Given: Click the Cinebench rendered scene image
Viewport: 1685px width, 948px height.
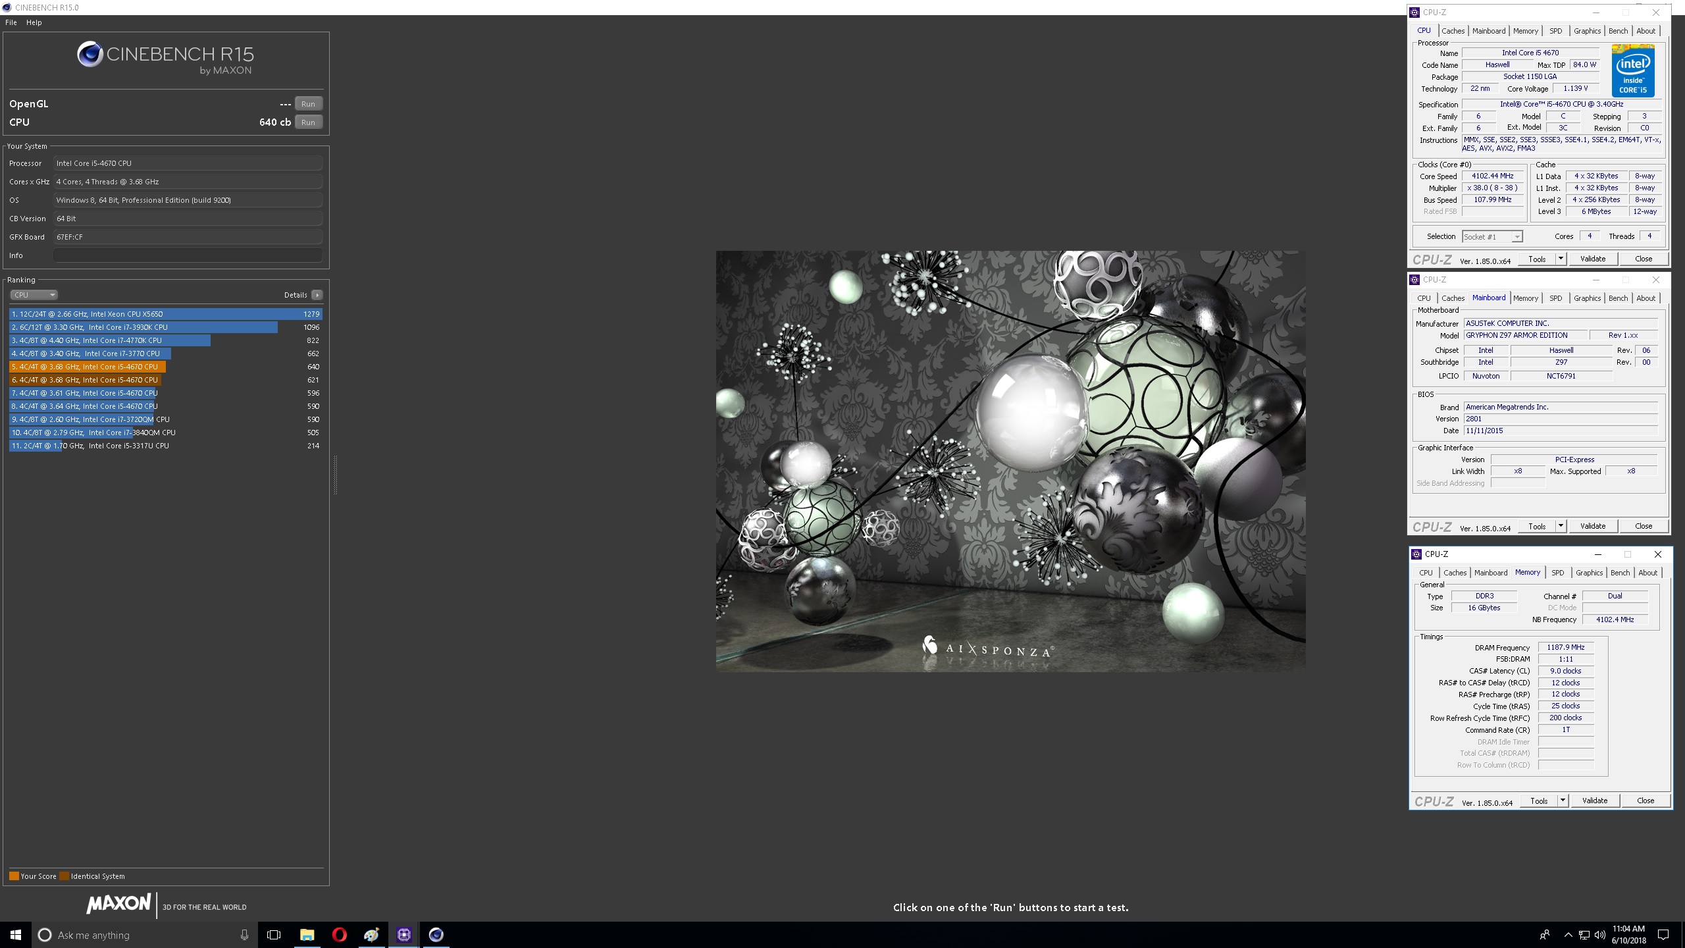Looking at the screenshot, I should pyautogui.click(x=1010, y=461).
